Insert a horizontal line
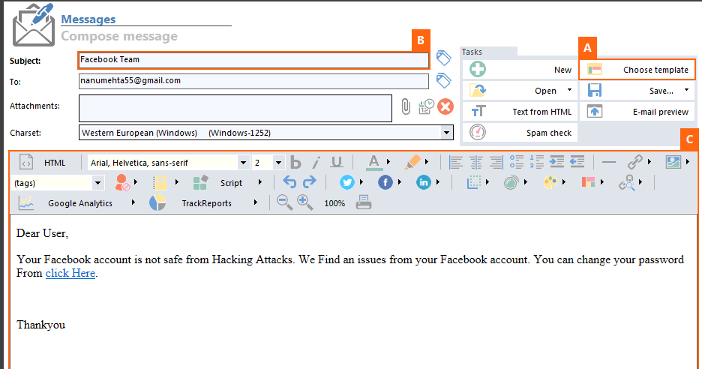 pos(609,162)
